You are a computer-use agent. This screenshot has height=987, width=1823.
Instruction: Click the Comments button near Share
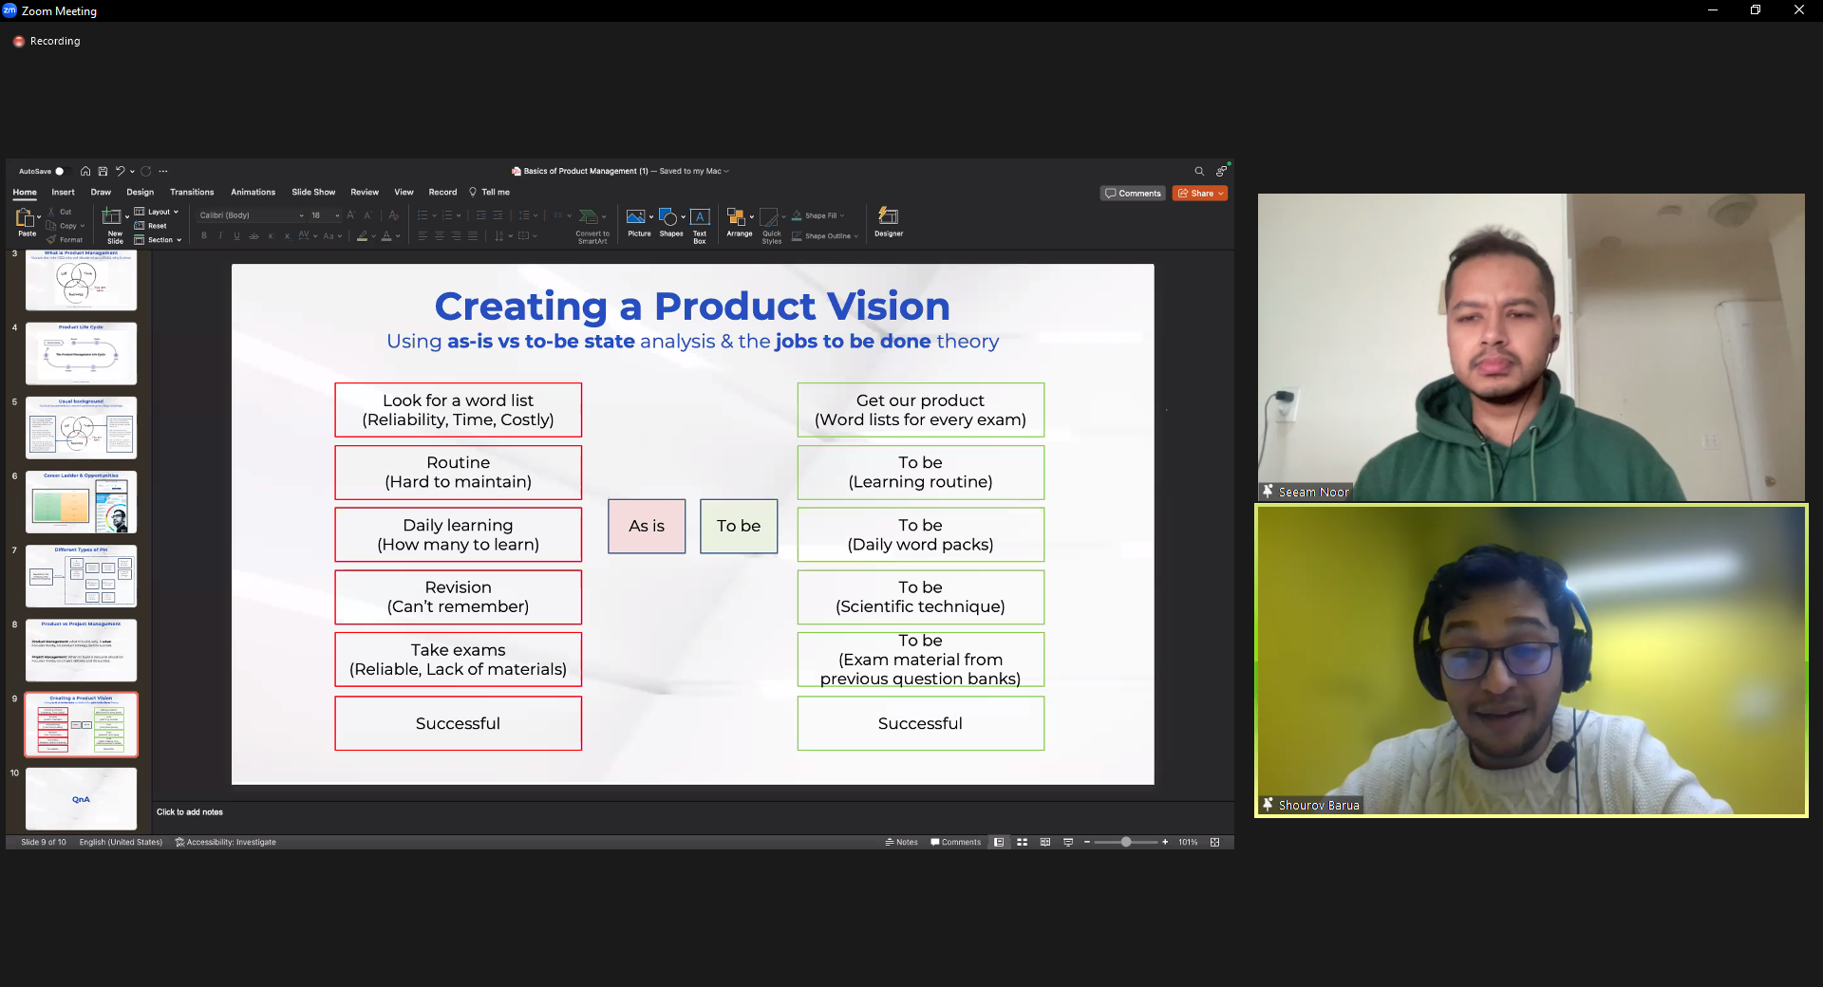(1134, 194)
